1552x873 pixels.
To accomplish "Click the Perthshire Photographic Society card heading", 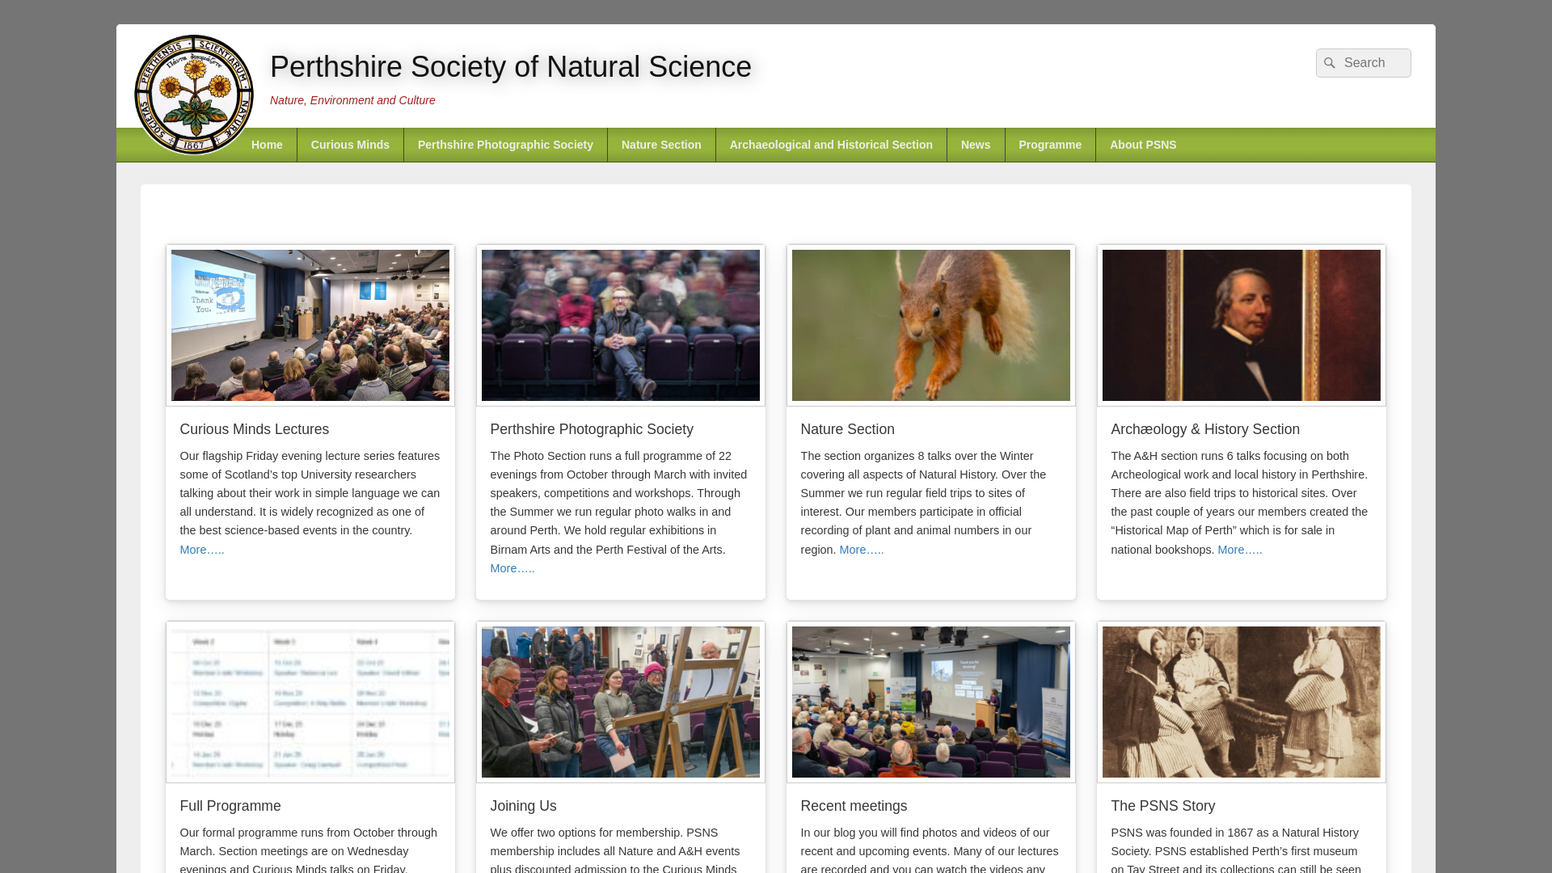I will click(592, 429).
